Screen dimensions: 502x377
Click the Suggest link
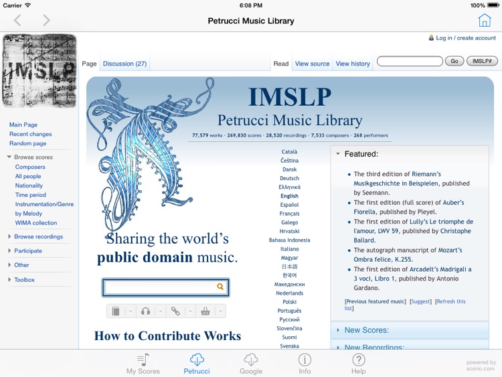(421, 301)
